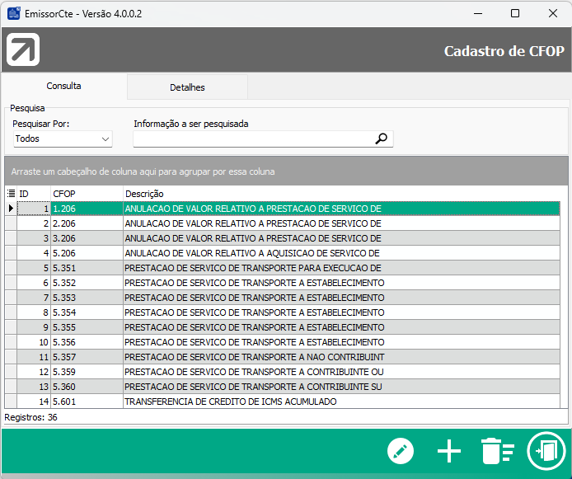Click the row indicator of first row

[11, 209]
